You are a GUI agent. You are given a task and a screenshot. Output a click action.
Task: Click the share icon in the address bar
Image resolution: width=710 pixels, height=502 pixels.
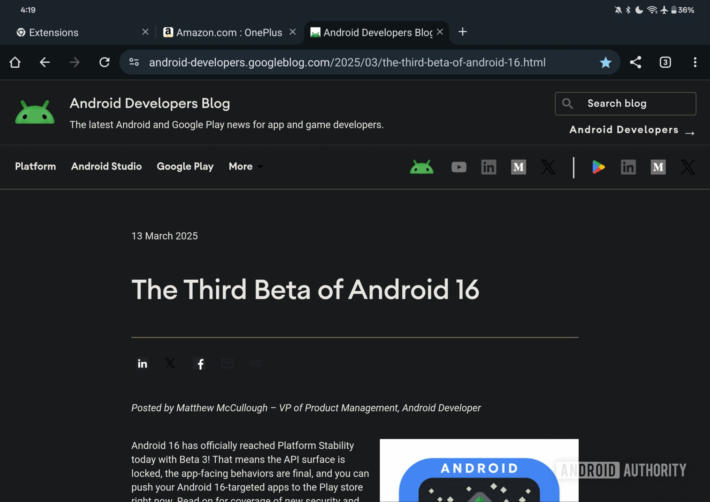635,62
